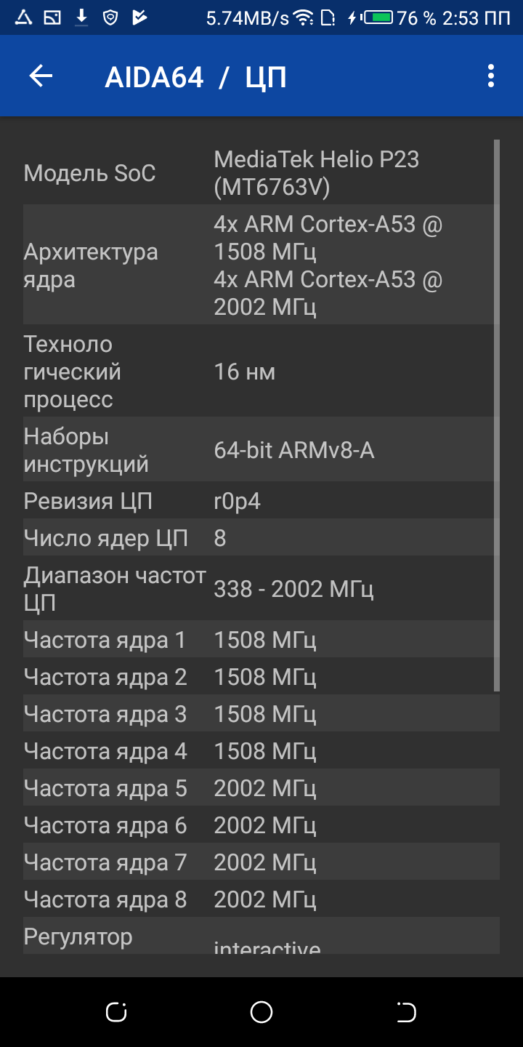Select the Модель SoC row
This screenshot has height=1047, width=523.
click(261, 173)
